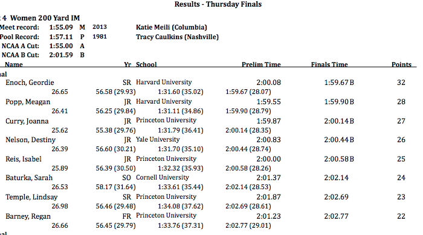Click Curry, Joanna's finals time 2:00.14

[x=337, y=121]
